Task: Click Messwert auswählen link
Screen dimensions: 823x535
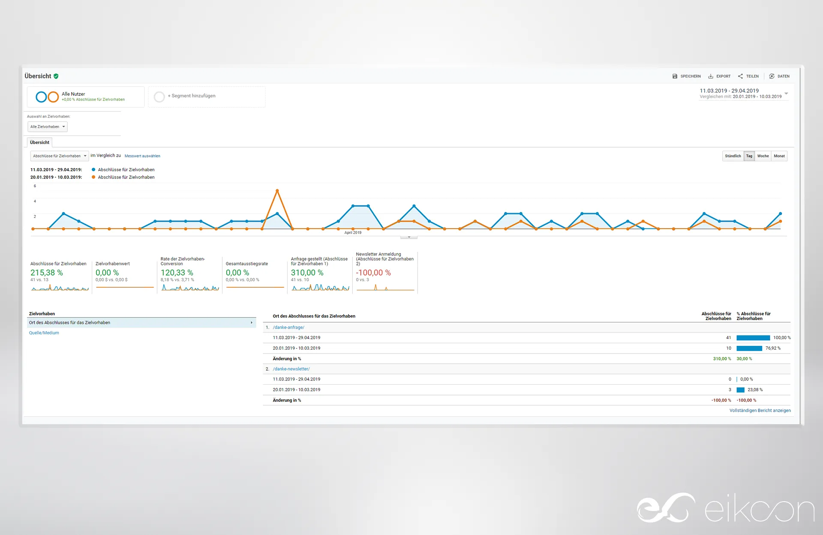Action: 142,156
